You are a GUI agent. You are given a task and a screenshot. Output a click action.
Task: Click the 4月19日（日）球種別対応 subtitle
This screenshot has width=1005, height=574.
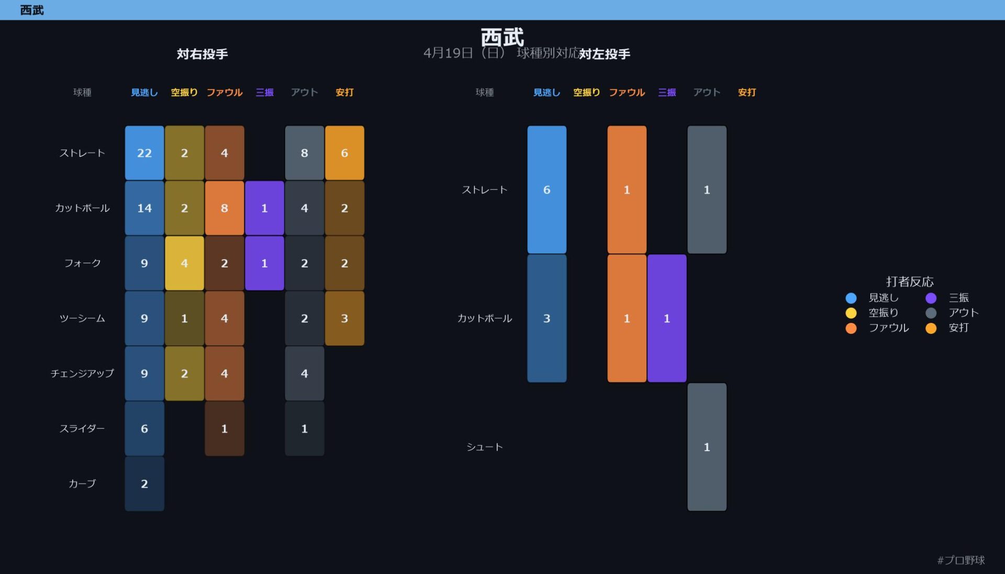(x=501, y=53)
